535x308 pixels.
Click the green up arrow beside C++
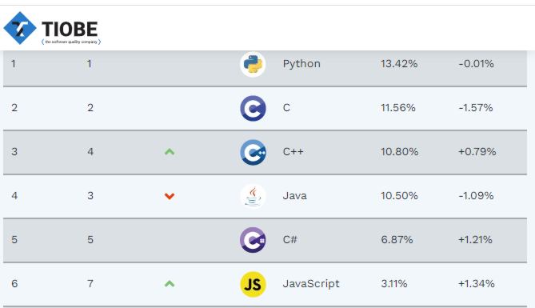pyautogui.click(x=170, y=152)
